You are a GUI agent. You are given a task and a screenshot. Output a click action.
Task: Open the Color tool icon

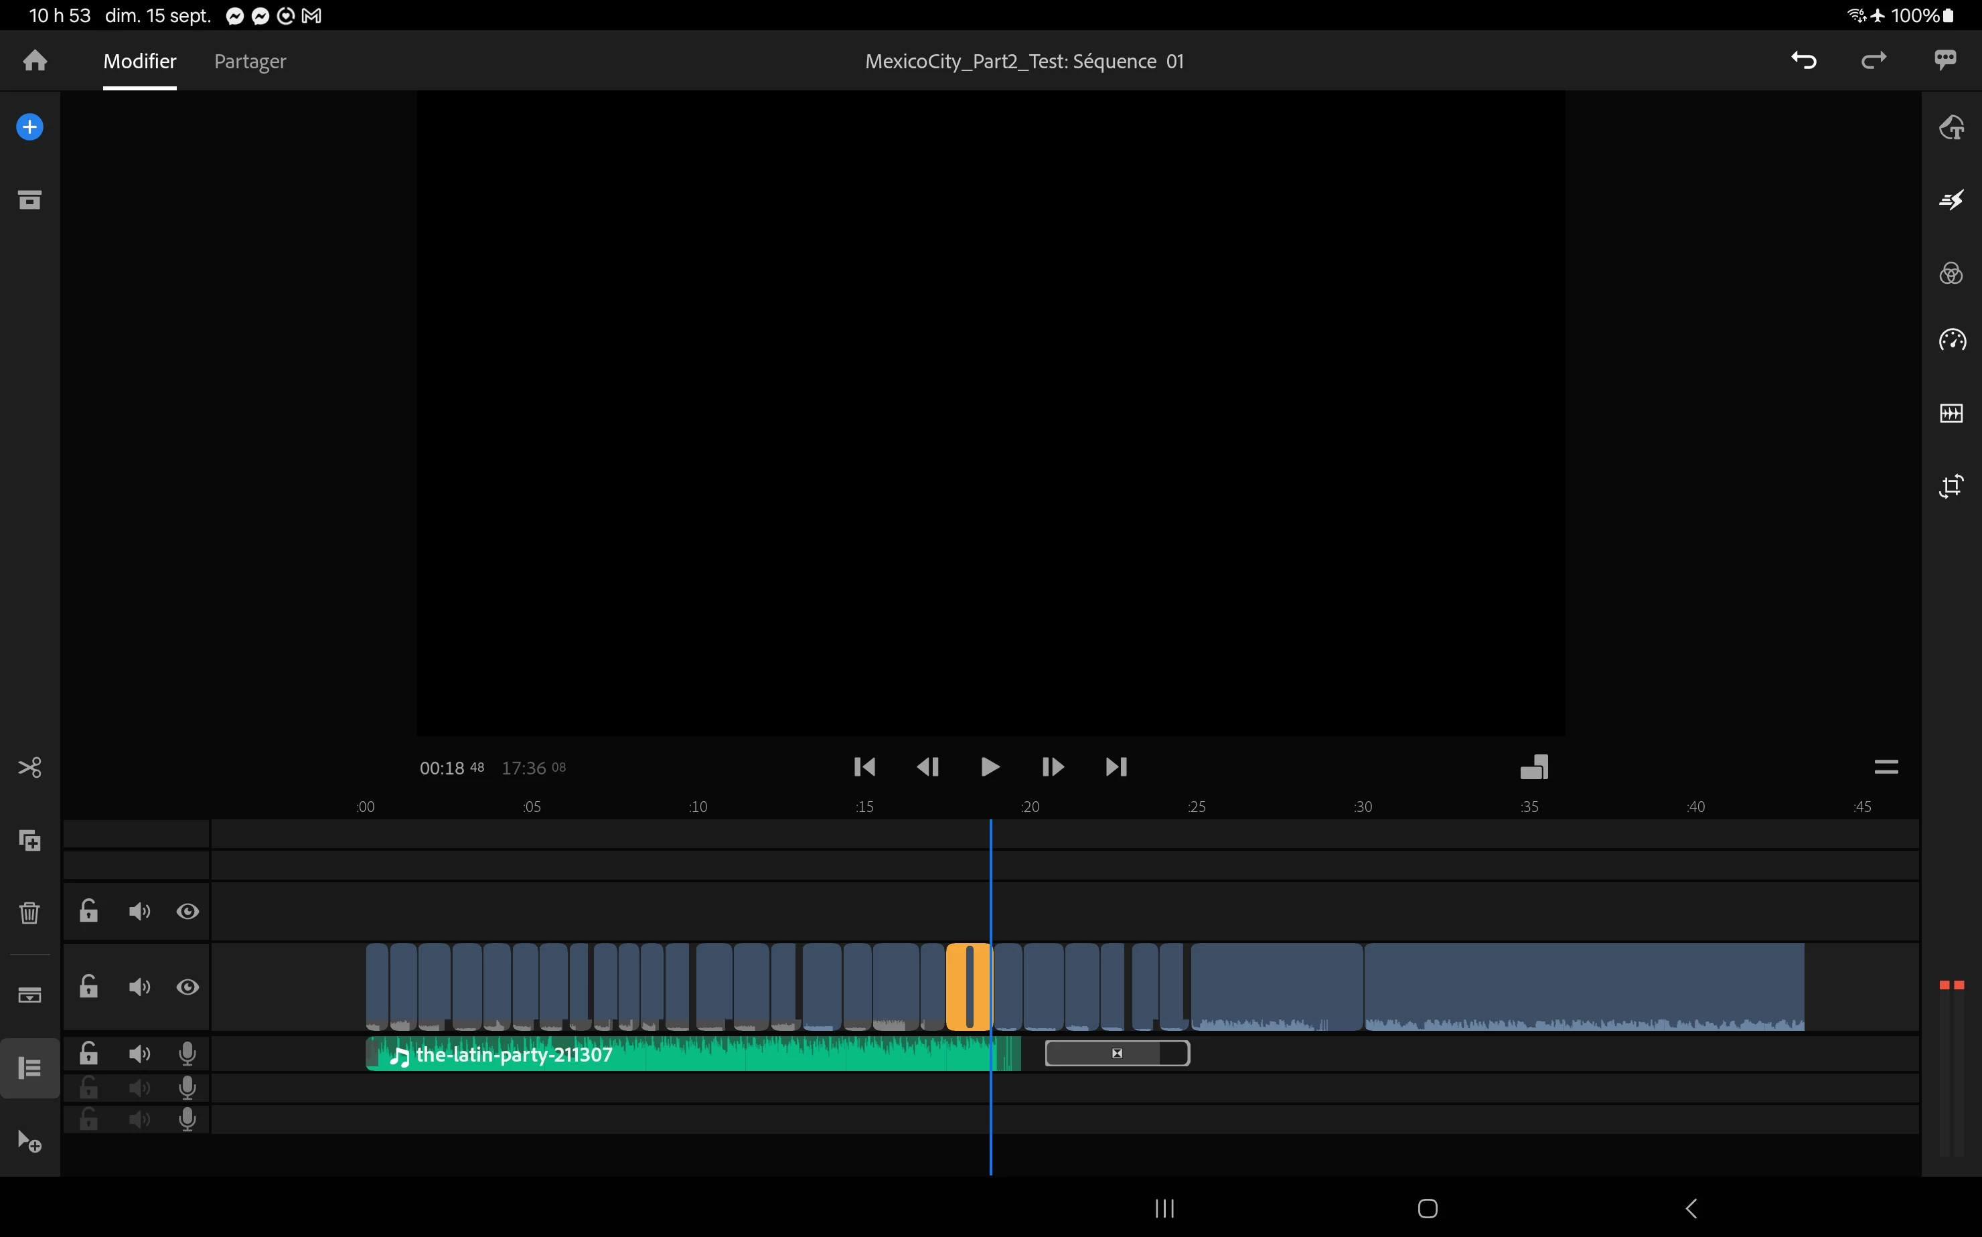tap(1951, 273)
